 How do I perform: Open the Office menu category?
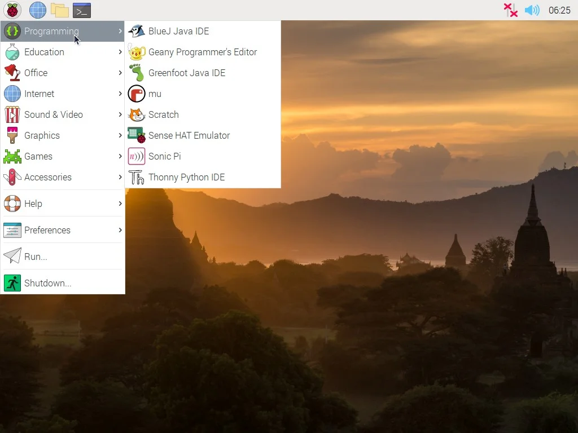(63, 73)
